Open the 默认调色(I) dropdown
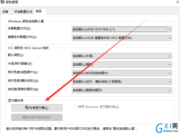 tap(122, 56)
